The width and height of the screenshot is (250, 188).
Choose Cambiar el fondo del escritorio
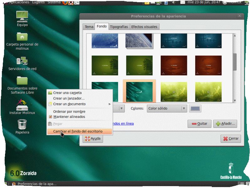click(80, 131)
